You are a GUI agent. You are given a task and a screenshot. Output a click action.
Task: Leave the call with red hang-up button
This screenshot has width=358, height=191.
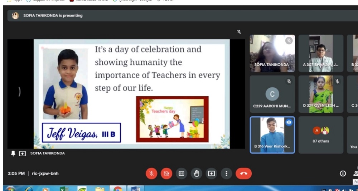tap(243, 173)
